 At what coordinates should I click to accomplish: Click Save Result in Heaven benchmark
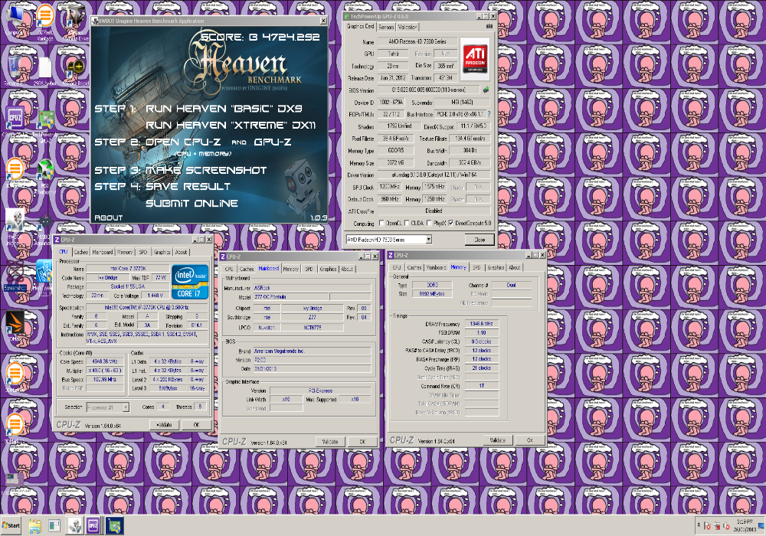pos(188,187)
